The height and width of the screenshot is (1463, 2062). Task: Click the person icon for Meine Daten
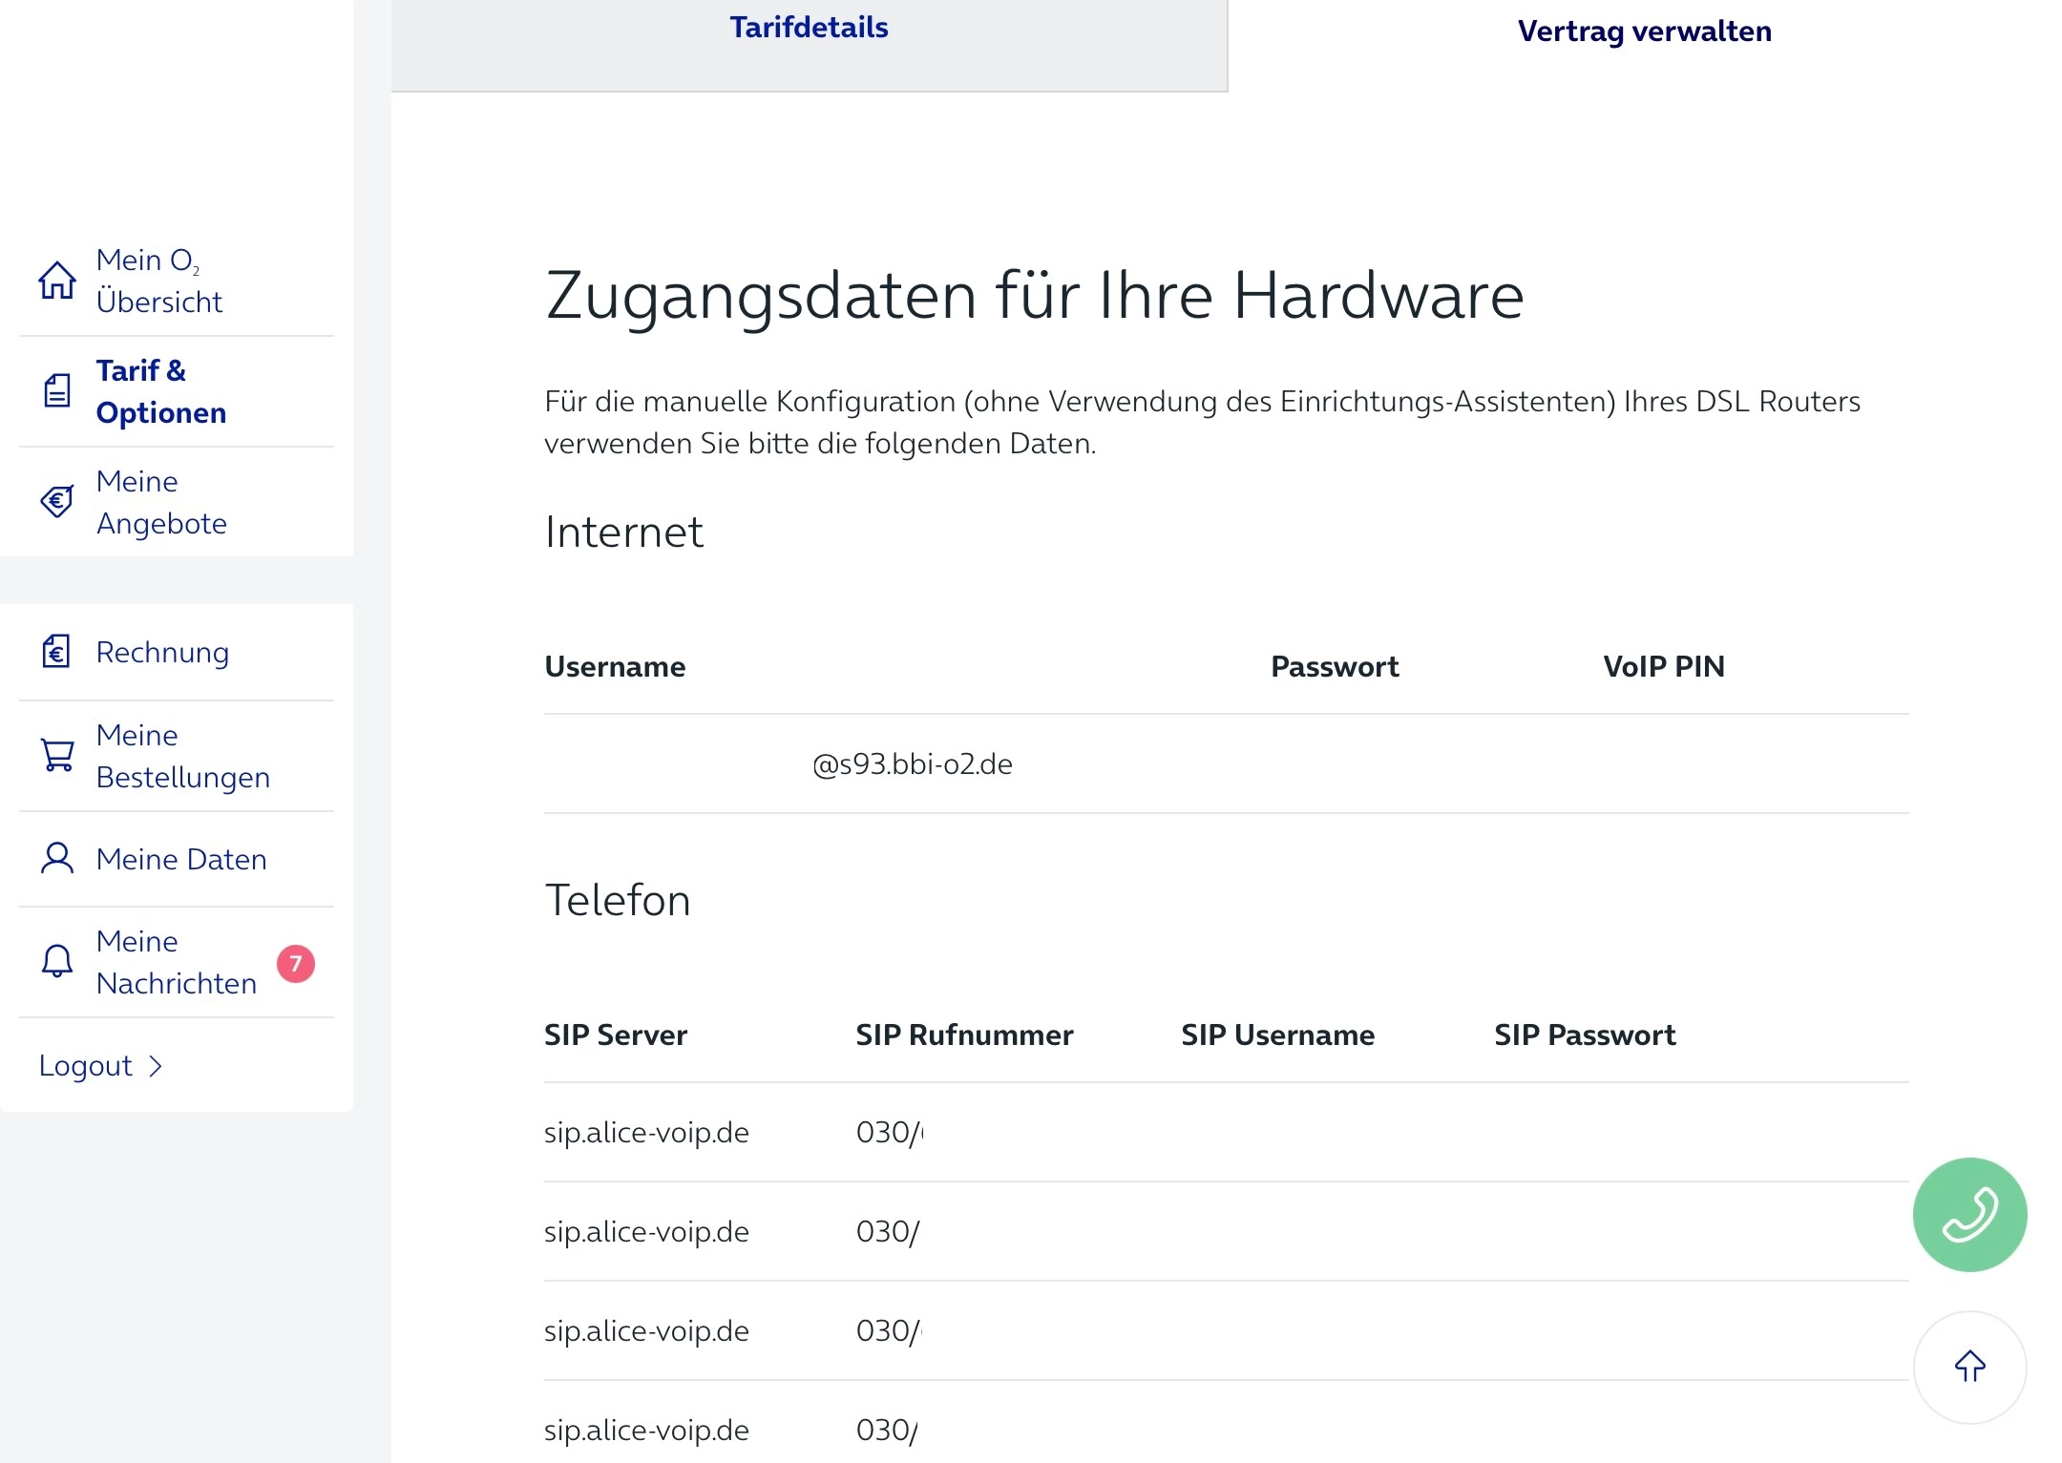point(57,859)
